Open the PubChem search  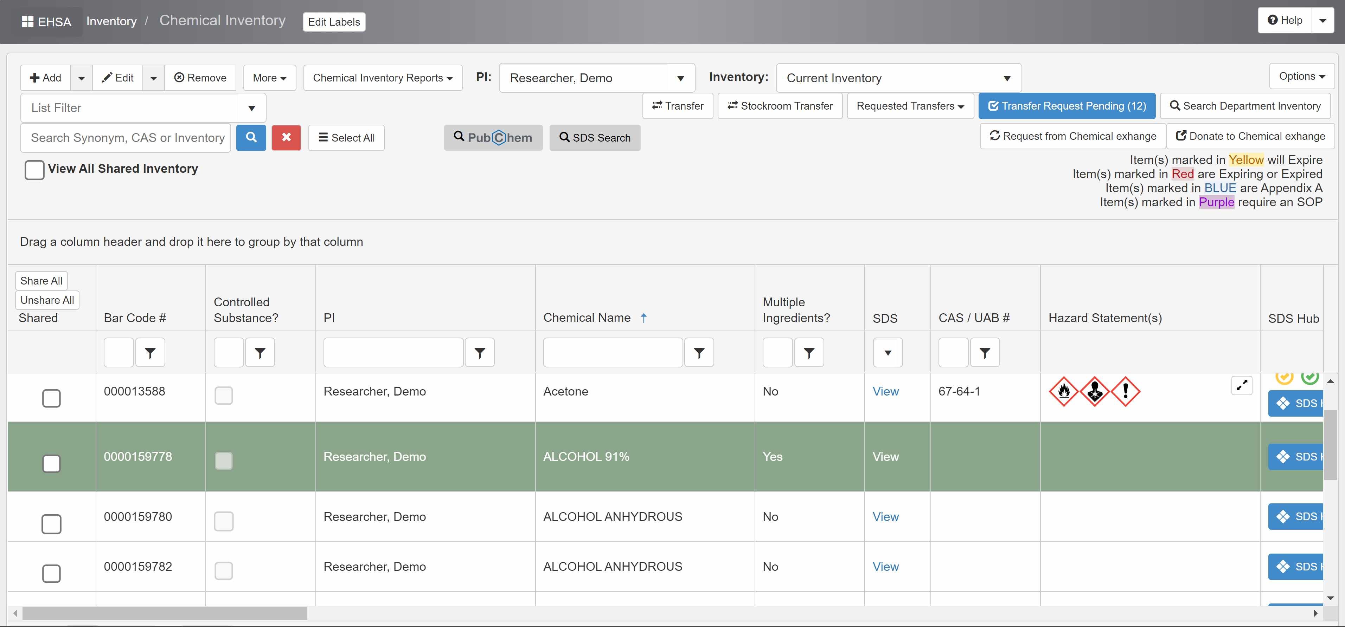pyautogui.click(x=493, y=138)
